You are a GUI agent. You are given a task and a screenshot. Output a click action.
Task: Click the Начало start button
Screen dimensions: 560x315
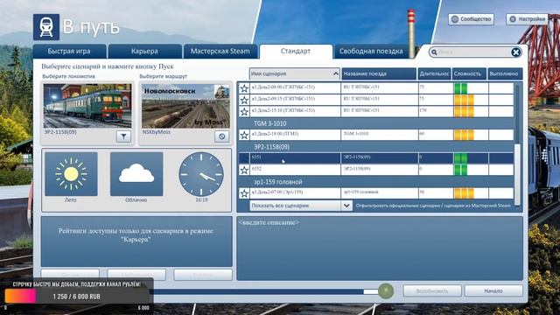[493, 291]
